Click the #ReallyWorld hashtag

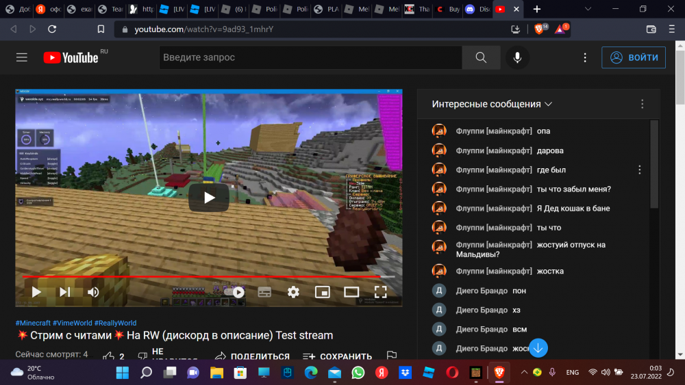[115, 323]
